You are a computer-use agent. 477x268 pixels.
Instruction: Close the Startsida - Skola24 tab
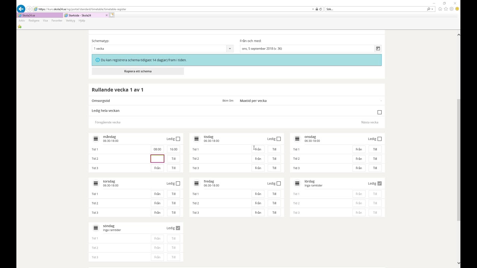[x=107, y=15]
